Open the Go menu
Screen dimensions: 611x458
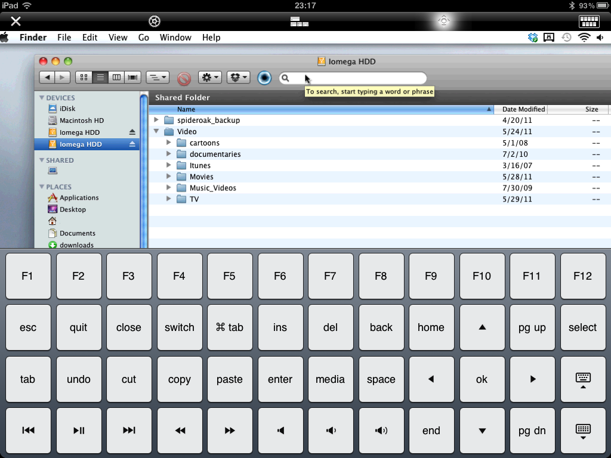point(143,37)
